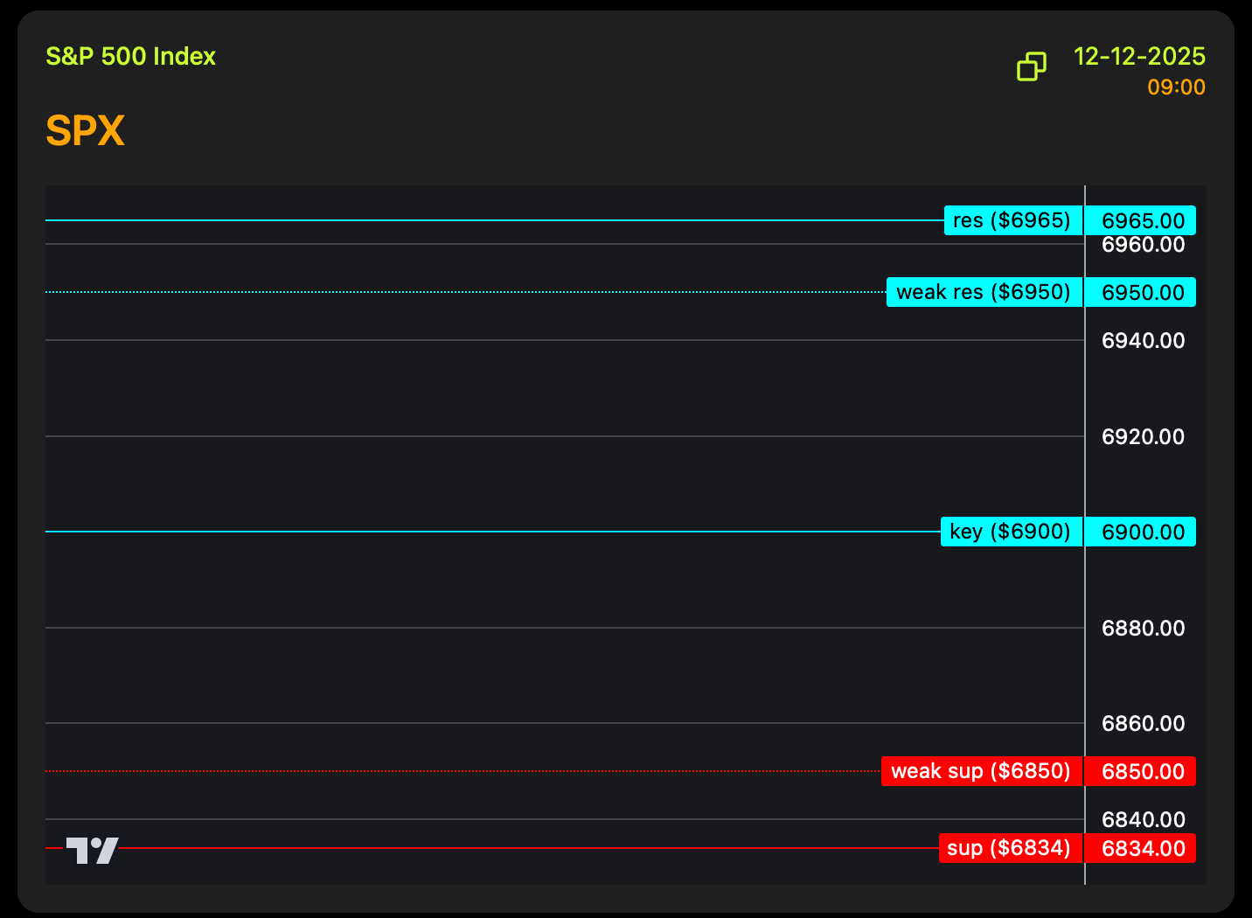This screenshot has width=1252, height=918.
Task: Click the 6950.00 cyan price tag
Action: click(1141, 292)
